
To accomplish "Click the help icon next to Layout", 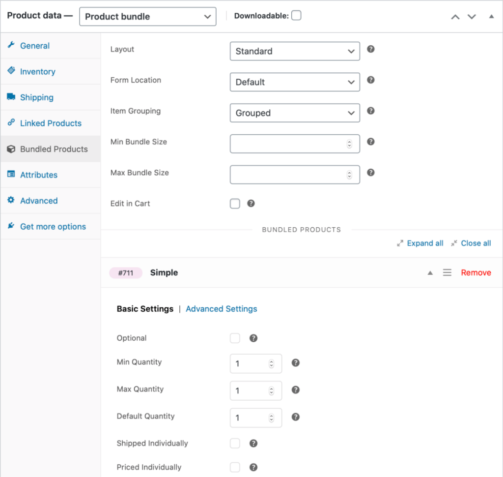I will 370,49.
